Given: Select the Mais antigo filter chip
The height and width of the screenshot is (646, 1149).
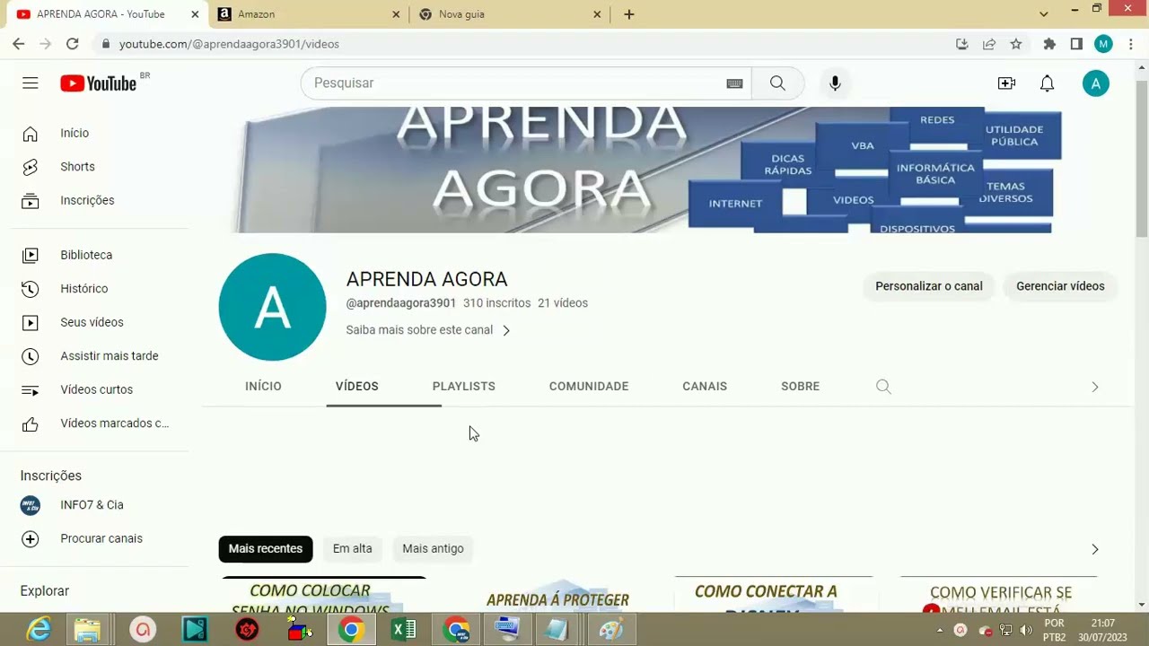Looking at the screenshot, I should tap(433, 548).
